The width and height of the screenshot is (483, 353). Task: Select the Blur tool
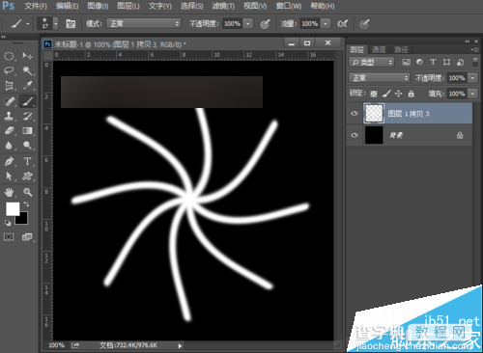coord(9,146)
